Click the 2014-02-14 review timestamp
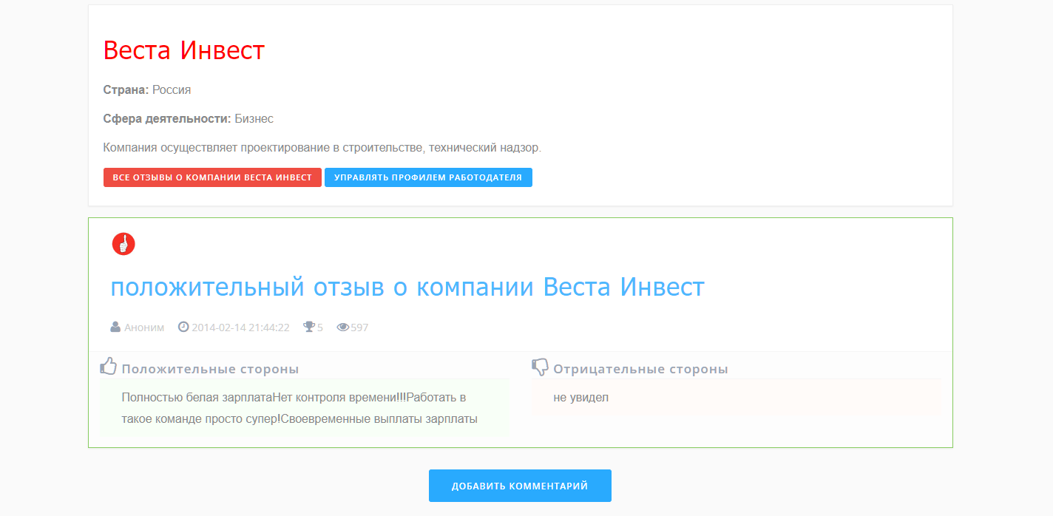This screenshot has width=1053, height=516. tap(240, 327)
